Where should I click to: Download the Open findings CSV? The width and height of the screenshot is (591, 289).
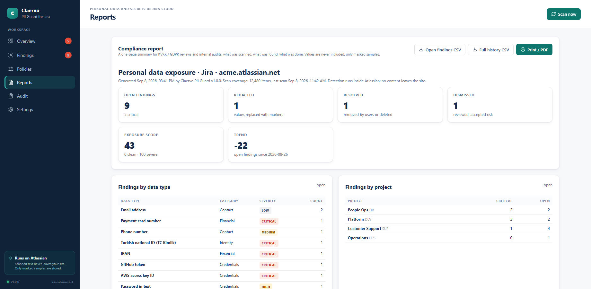(440, 50)
